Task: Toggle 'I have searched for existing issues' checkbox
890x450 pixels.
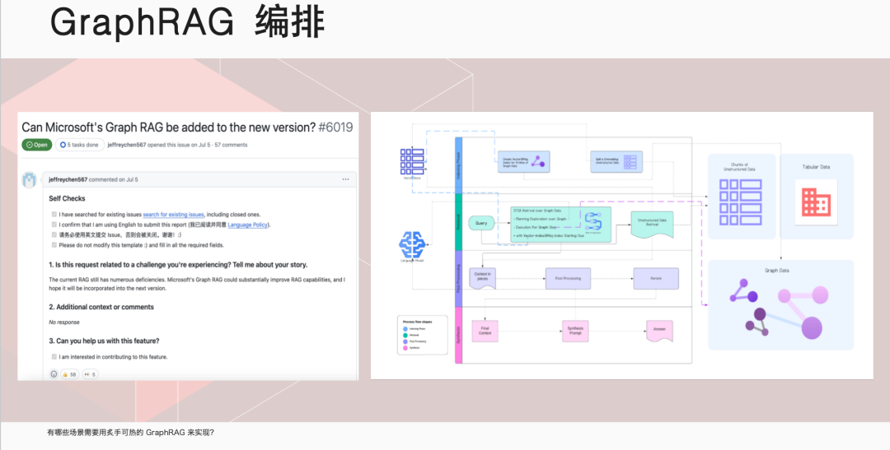Action: click(x=54, y=214)
